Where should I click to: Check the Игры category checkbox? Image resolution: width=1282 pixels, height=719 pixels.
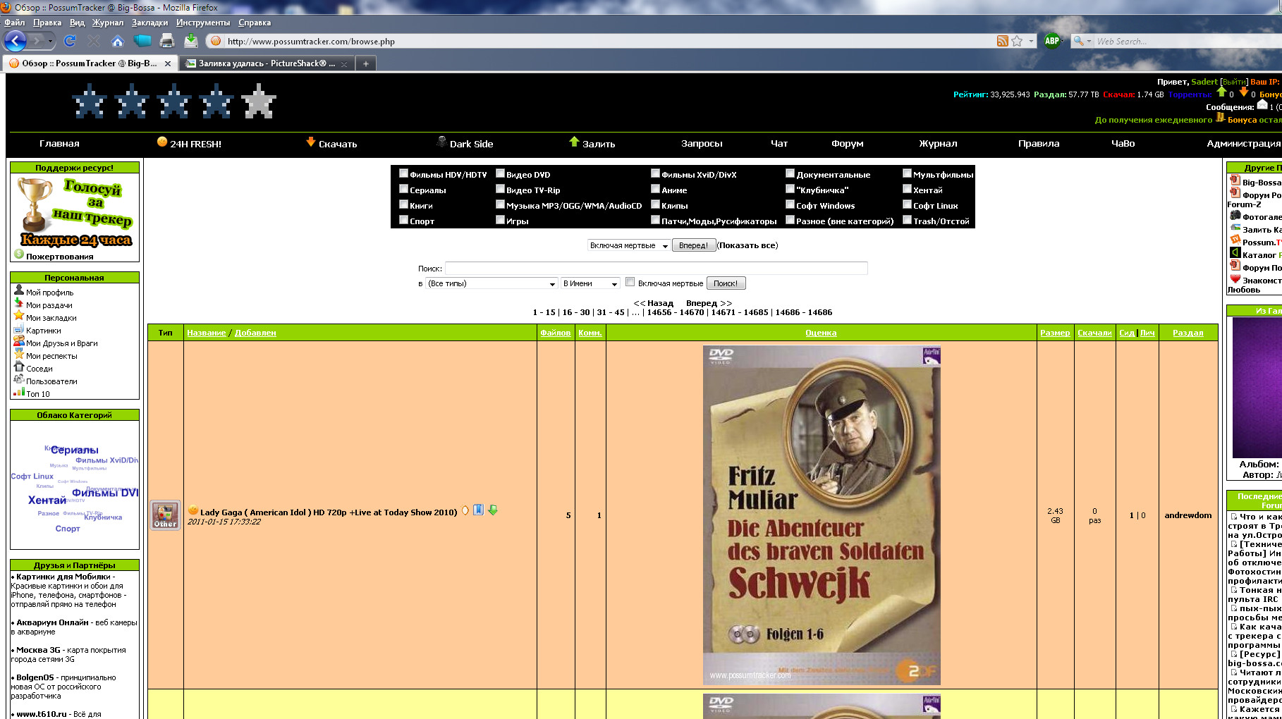tap(500, 219)
